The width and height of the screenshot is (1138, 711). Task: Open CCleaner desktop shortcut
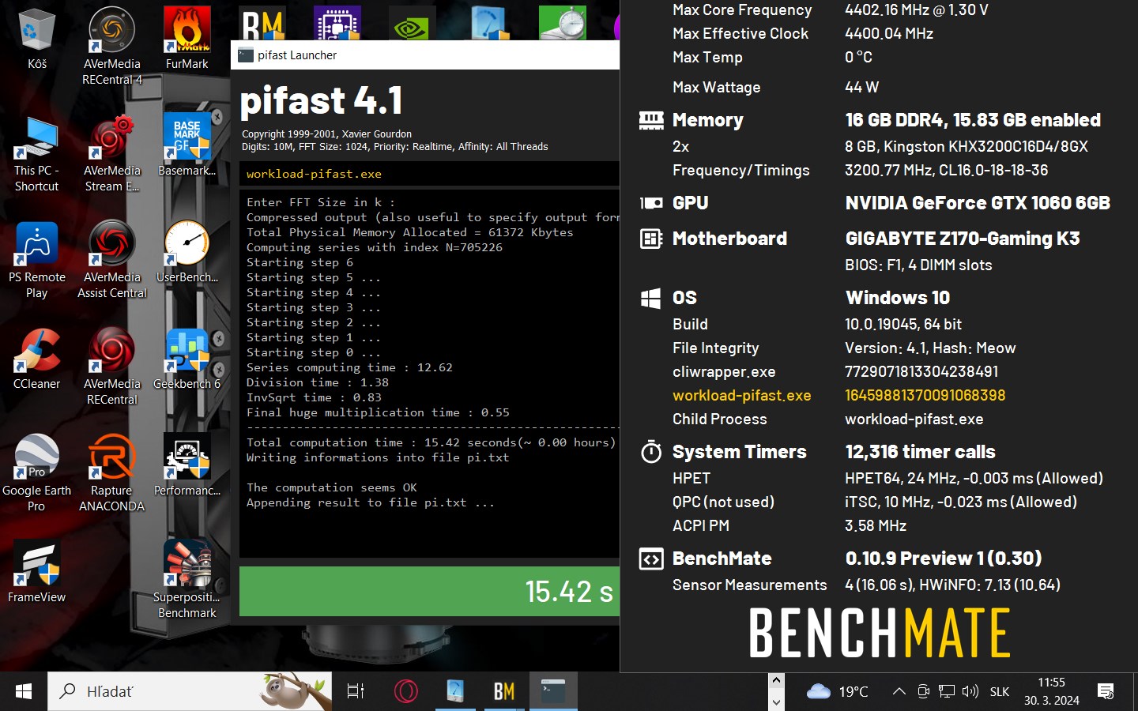click(36, 359)
